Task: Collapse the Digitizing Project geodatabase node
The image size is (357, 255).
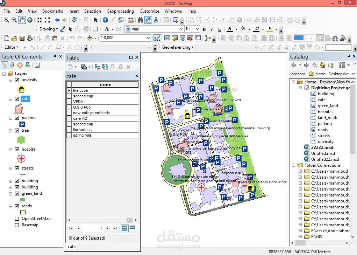Action: pos(300,88)
